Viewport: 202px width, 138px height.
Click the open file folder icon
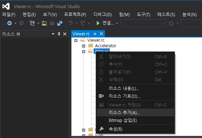coord(44,23)
